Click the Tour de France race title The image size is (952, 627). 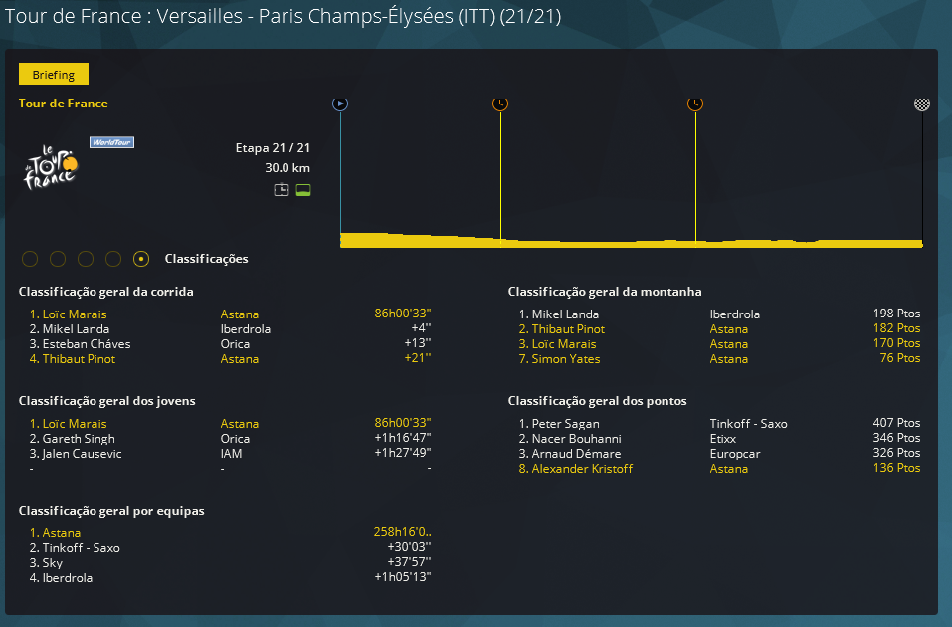tap(63, 104)
